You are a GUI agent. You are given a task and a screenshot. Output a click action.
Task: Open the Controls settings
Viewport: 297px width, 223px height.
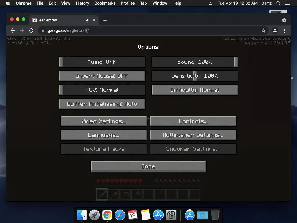(193, 121)
